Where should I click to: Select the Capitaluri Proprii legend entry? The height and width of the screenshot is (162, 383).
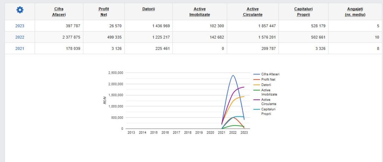coord(264,111)
